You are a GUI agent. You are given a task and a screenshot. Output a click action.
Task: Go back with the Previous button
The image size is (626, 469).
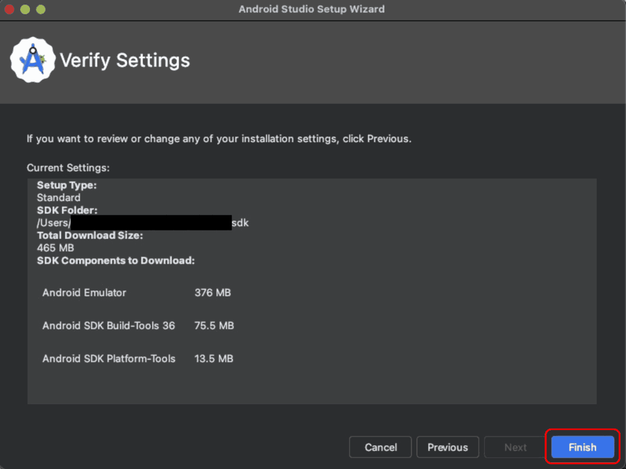click(x=447, y=447)
